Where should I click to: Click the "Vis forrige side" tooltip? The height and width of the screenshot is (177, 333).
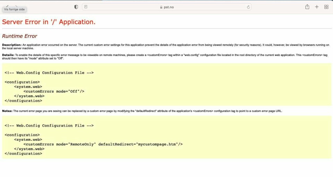(x=14, y=10)
